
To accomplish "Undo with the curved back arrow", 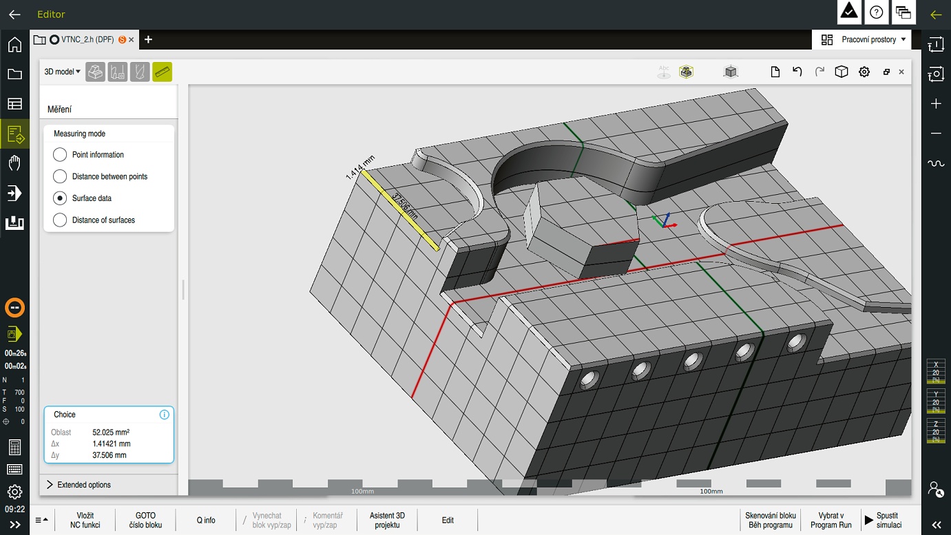I will tap(797, 72).
